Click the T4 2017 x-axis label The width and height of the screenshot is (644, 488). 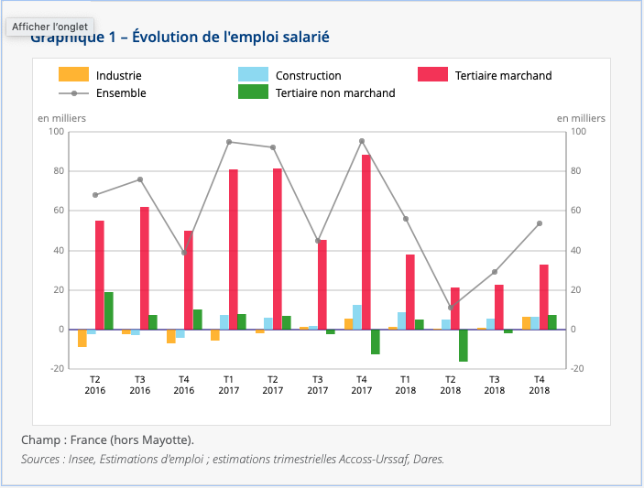coord(362,385)
